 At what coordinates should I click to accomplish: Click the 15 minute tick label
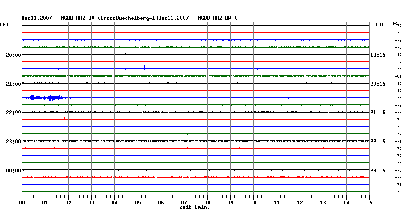coord(369,202)
